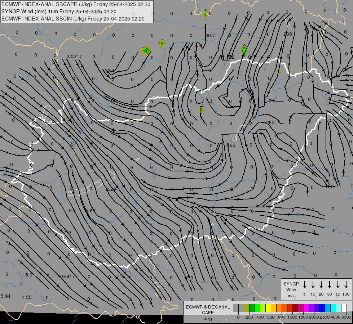
Task: Pick the purple swatch left of 2000
Action: point(312,308)
